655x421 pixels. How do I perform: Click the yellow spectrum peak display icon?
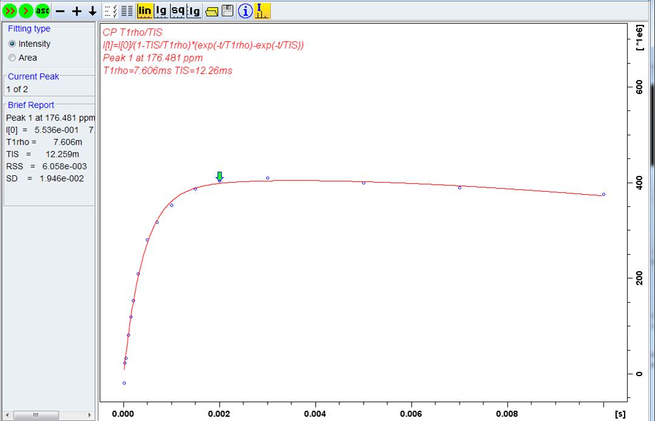click(262, 10)
